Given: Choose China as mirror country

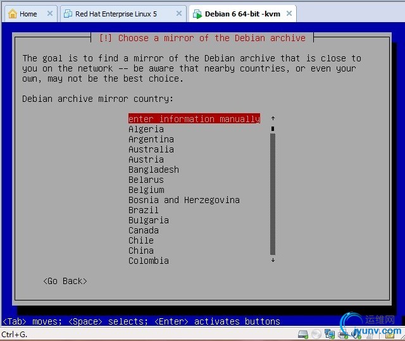Looking at the screenshot, I should point(141,251).
